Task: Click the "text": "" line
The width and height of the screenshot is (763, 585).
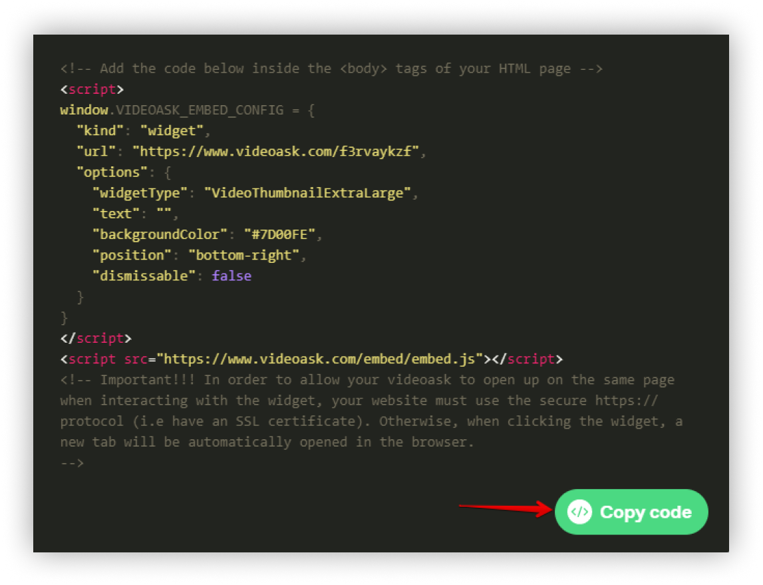Action: tap(136, 214)
